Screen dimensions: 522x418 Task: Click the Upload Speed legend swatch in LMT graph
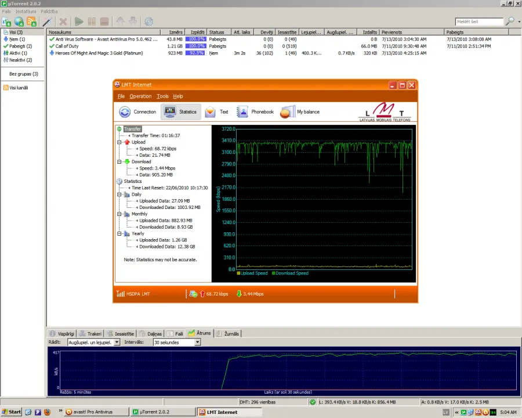(x=238, y=273)
